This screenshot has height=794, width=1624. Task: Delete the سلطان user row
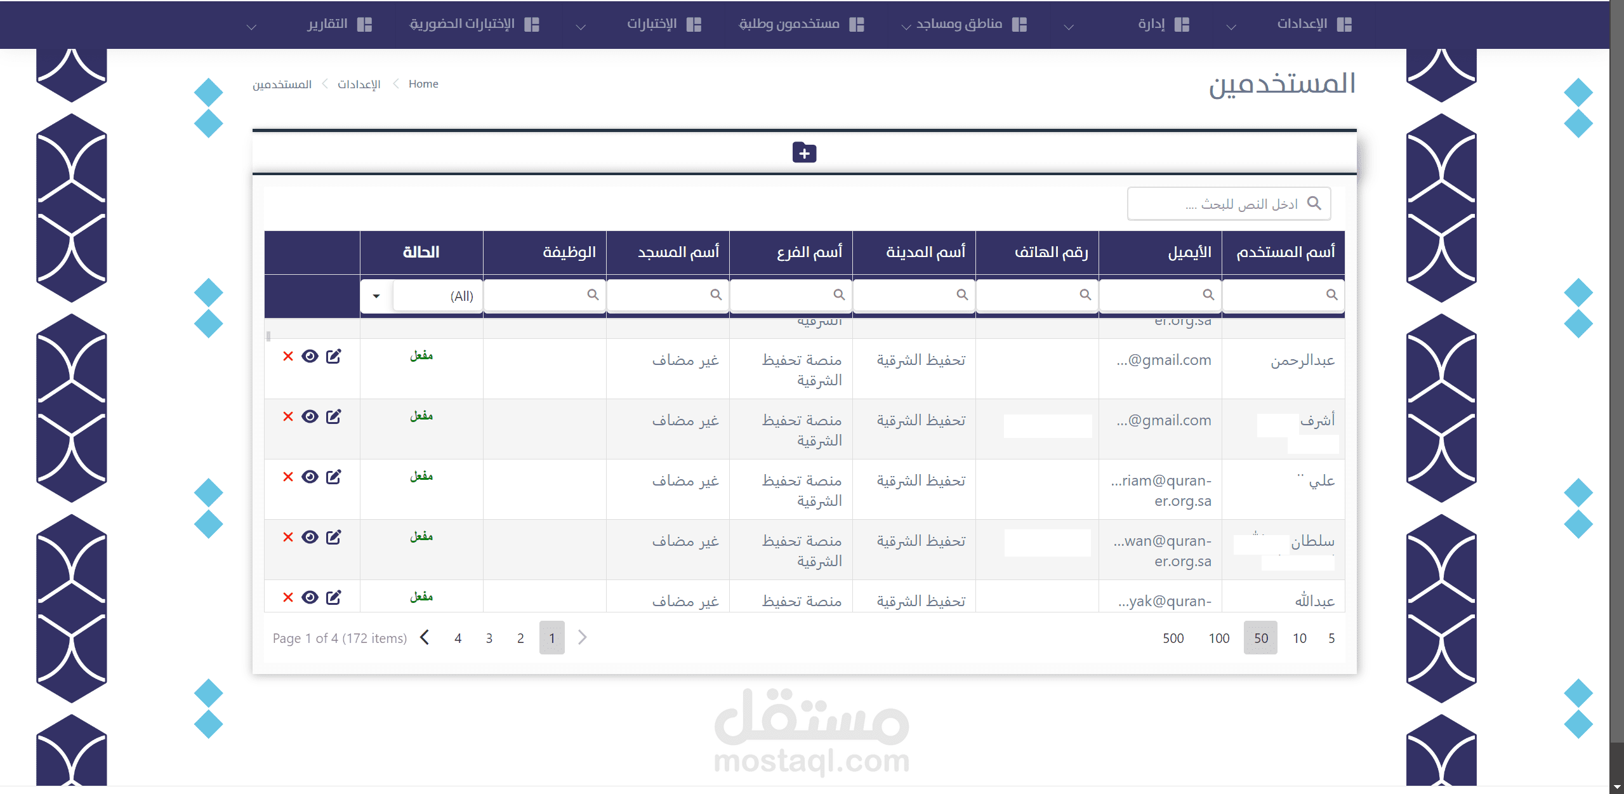288,537
